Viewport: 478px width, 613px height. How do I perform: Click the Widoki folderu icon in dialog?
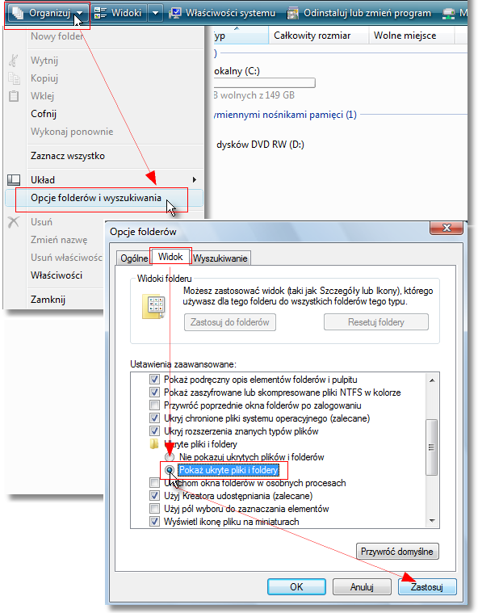pyautogui.click(x=153, y=307)
